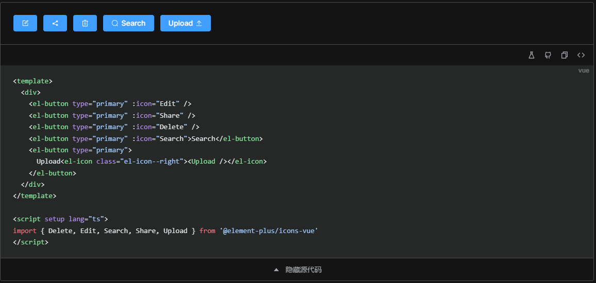
Task: Click the import from '@element-plus/icons-vue' line
Action: pos(165,231)
